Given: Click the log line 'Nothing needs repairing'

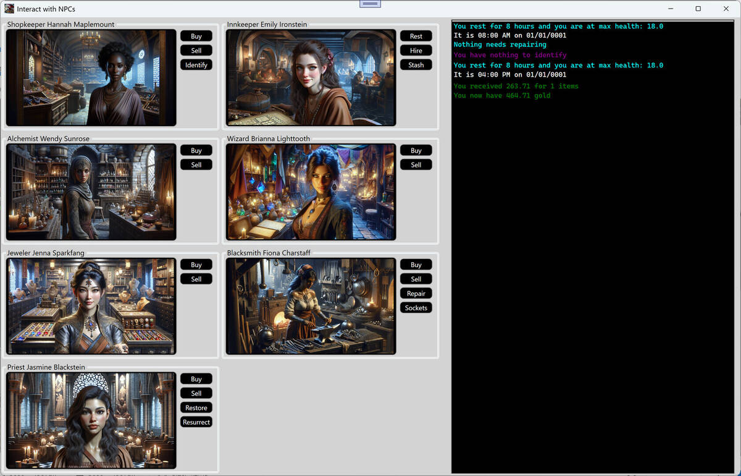Looking at the screenshot, I should pyautogui.click(x=500, y=45).
